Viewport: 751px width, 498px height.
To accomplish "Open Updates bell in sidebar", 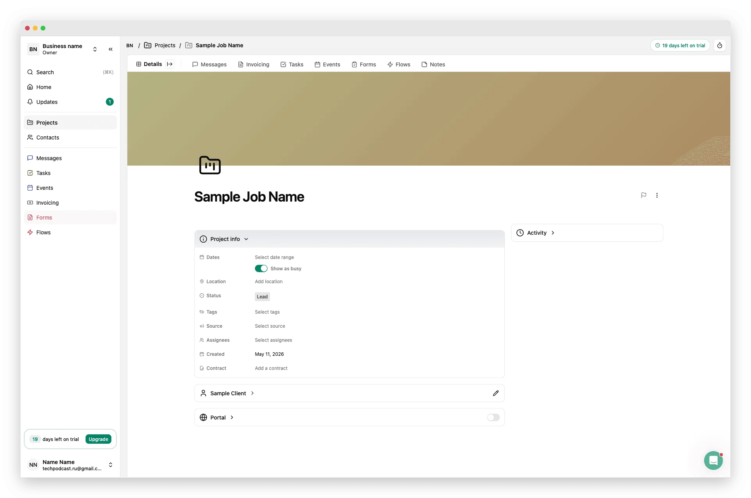I will [70, 102].
